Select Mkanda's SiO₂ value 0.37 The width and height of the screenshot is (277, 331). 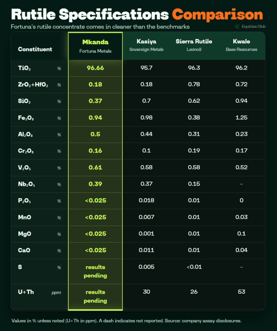point(95,101)
